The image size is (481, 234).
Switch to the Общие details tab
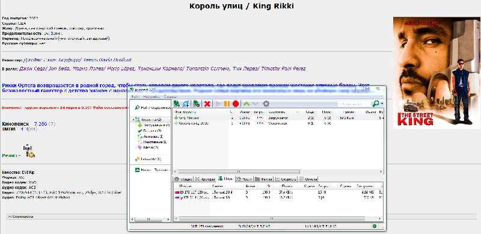point(183,179)
